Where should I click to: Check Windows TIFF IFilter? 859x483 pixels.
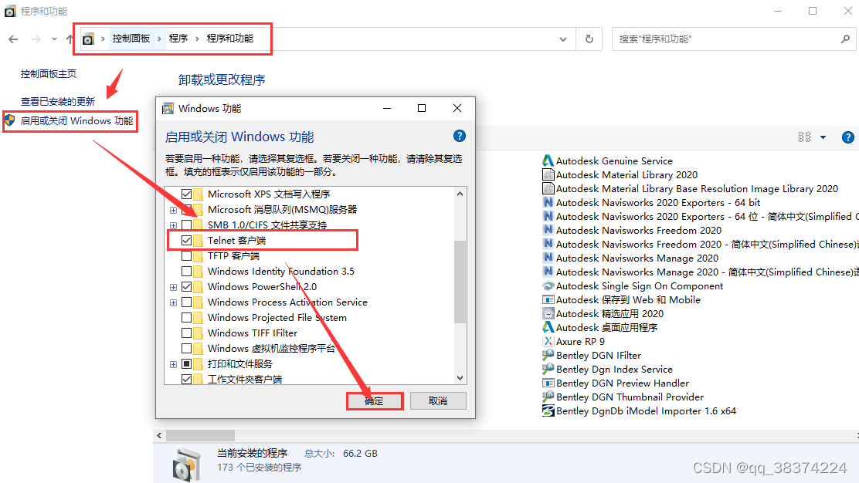tap(186, 333)
